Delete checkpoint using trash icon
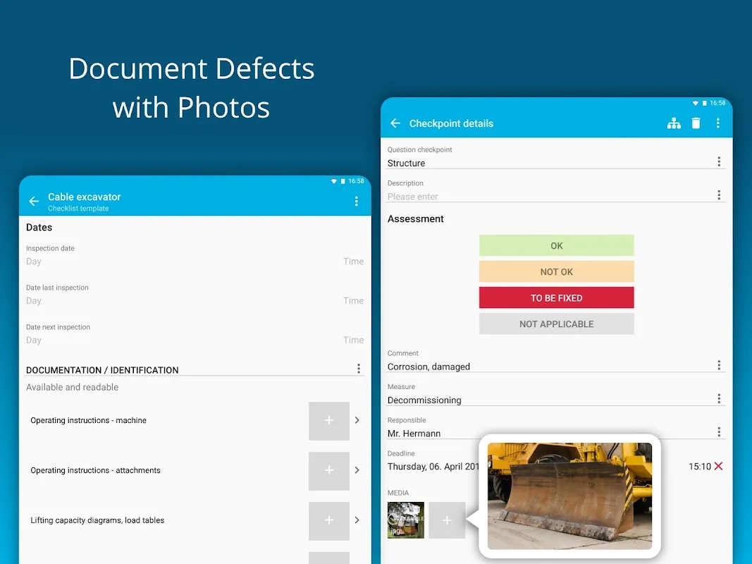752x564 pixels. (x=696, y=123)
